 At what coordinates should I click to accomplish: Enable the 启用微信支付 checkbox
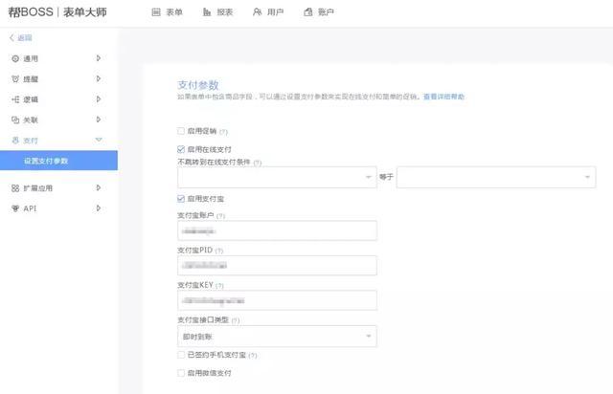[181, 373]
